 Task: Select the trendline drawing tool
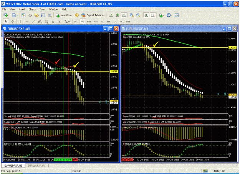(x=33, y=22)
